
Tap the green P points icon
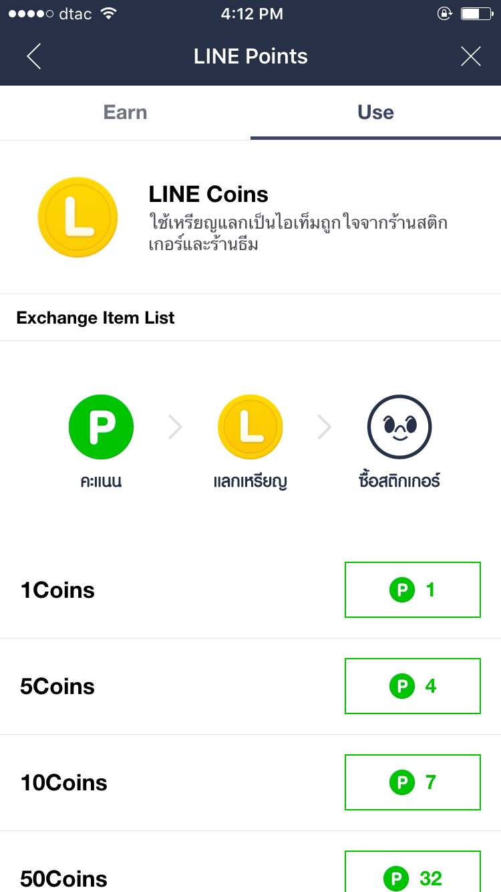coord(102,427)
